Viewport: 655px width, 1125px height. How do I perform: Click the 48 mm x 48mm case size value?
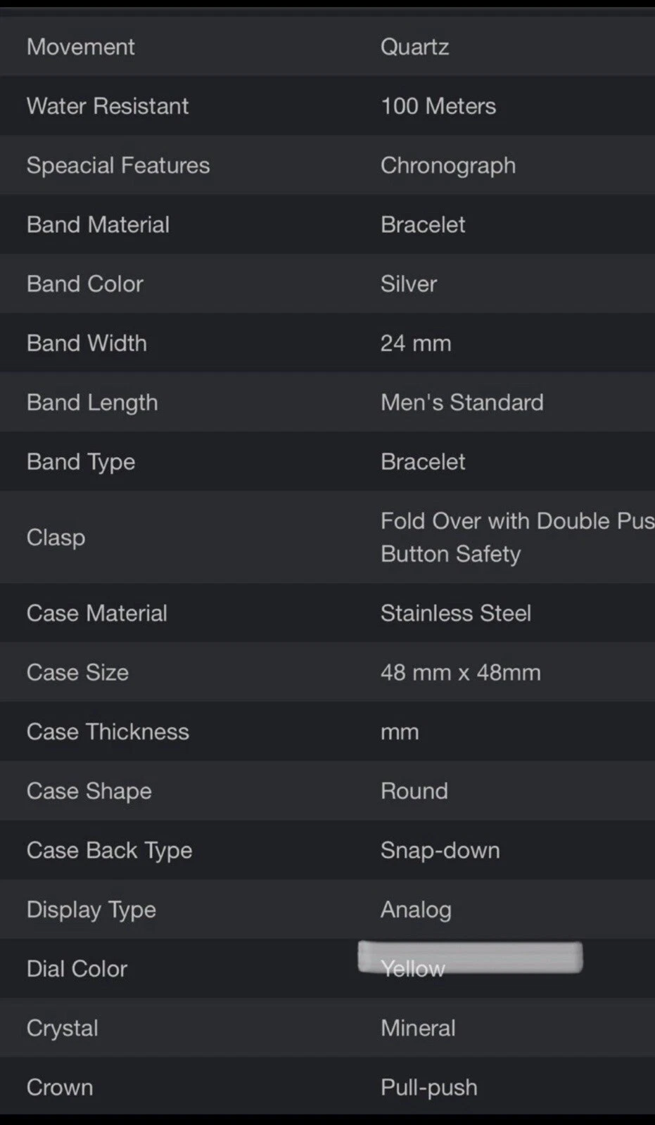(x=461, y=673)
